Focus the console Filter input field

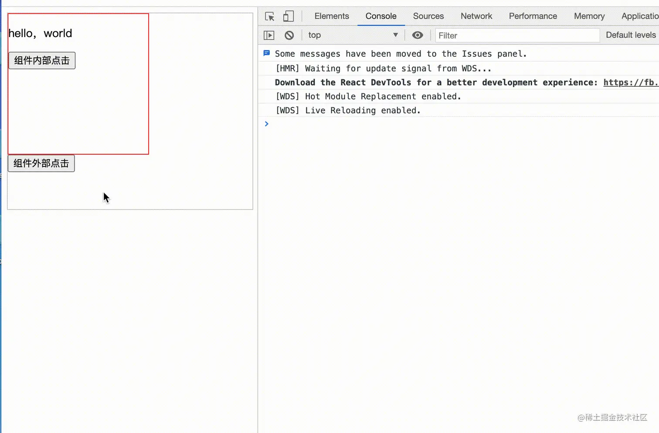(517, 35)
